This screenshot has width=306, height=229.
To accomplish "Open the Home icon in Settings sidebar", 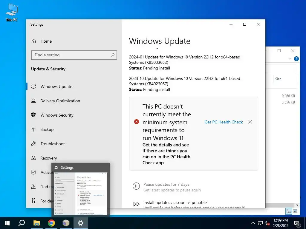I will pos(34,41).
